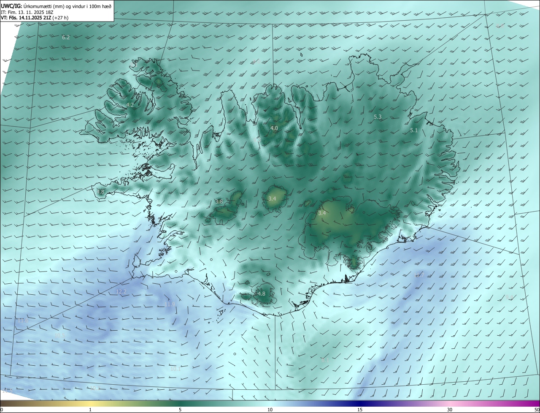Click the 5.3 value in northeast Iceland
This screenshot has width=540, height=413.
point(378,117)
